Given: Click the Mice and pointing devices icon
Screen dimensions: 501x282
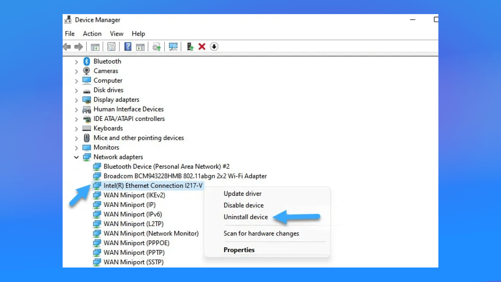Looking at the screenshot, I should click(x=87, y=138).
